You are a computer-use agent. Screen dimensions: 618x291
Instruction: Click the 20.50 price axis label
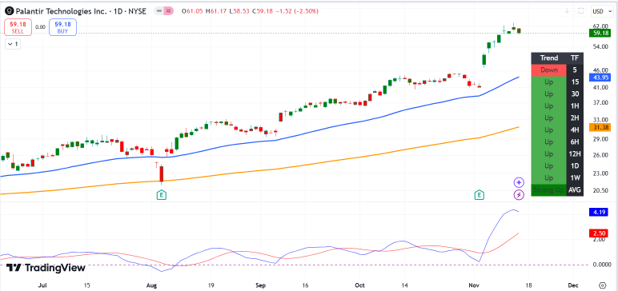point(600,190)
